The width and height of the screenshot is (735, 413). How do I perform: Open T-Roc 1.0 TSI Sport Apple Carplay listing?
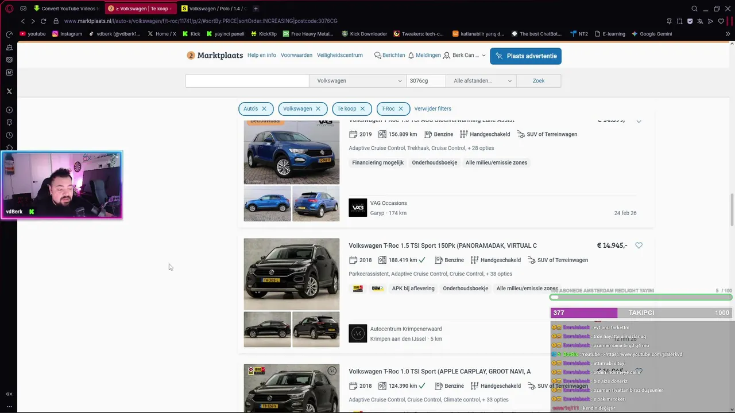(x=440, y=372)
